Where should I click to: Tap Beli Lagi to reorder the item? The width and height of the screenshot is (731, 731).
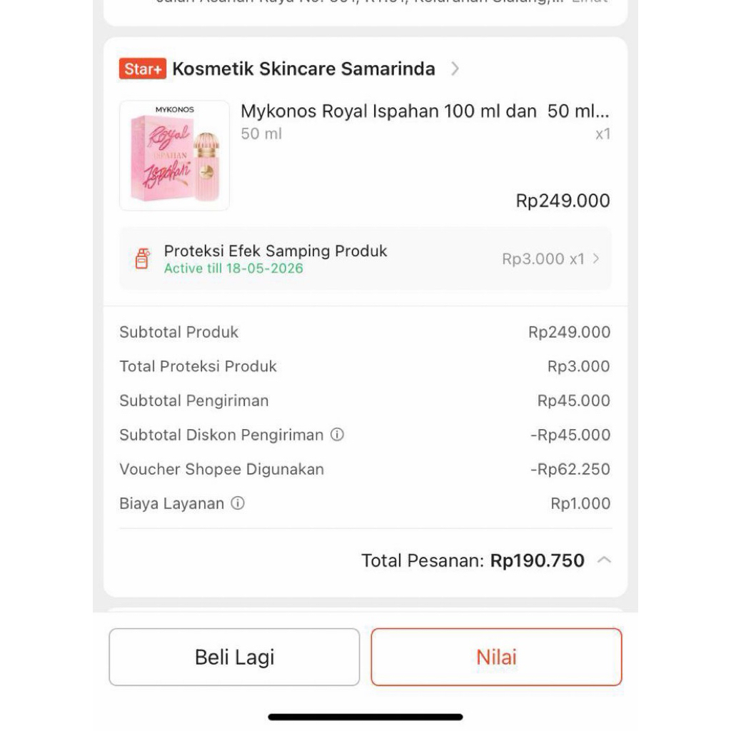pyautogui.click(x=234, y=657)
